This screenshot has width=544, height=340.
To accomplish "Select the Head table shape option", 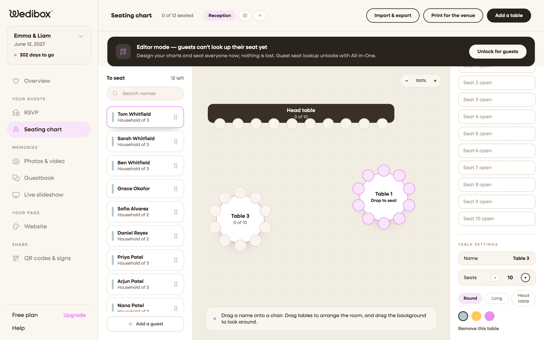I will (523, 298).
